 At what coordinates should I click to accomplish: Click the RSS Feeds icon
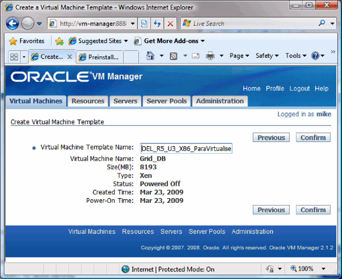tap(174, 56)
